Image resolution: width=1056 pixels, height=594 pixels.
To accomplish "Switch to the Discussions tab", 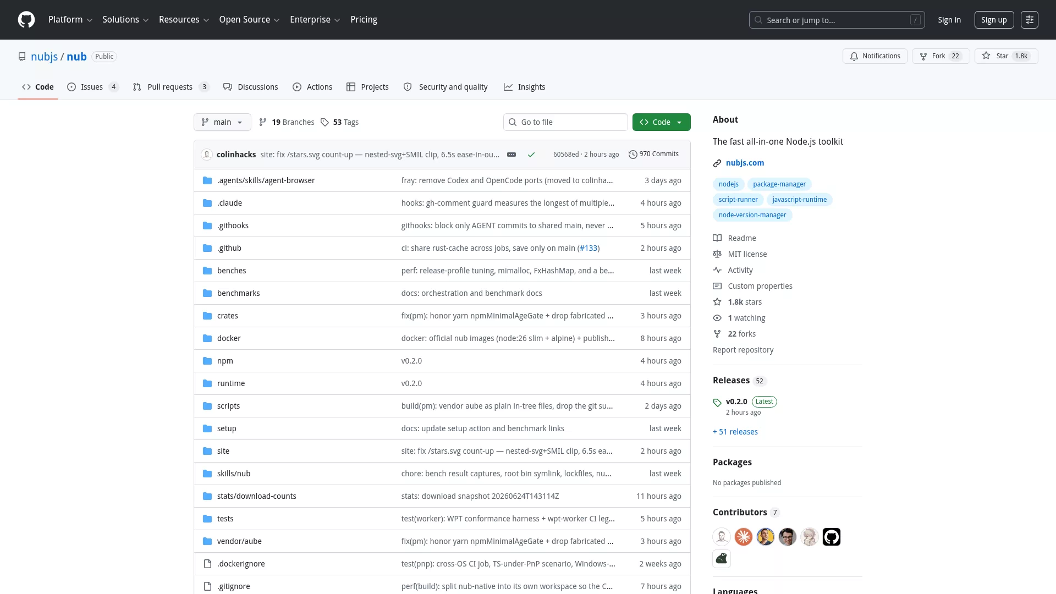I will 250,87.
